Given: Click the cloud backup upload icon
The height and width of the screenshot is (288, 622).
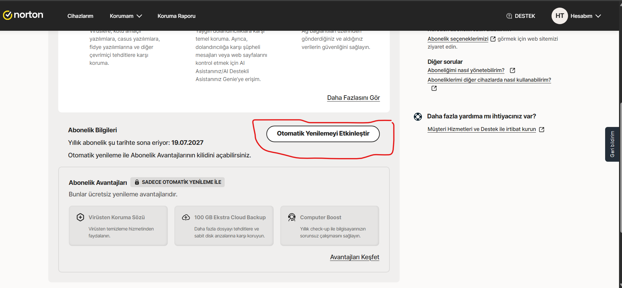Looking at the screenshot, I should click(x=186, y=217).
